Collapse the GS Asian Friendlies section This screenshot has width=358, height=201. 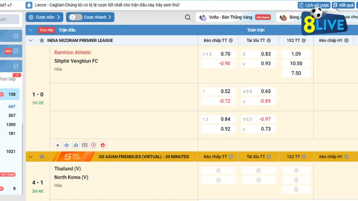tap(30, 157)
